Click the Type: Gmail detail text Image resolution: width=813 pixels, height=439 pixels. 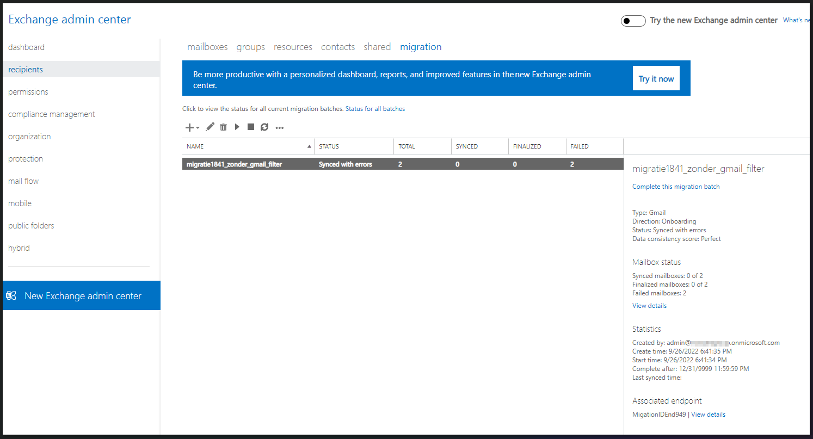(649, 213)
